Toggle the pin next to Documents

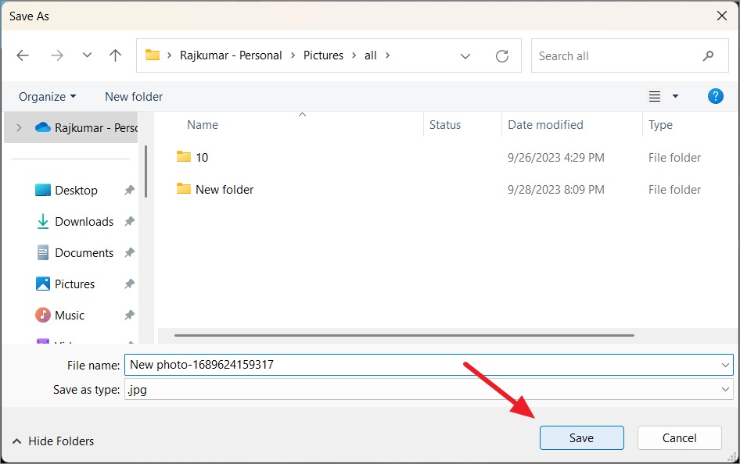(x=129, y=253)
